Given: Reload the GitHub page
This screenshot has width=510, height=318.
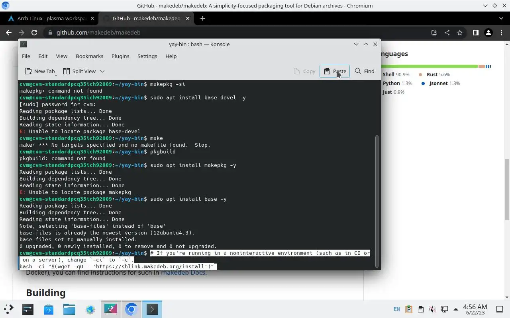Looking at the screenshot, I should point(34,33).
